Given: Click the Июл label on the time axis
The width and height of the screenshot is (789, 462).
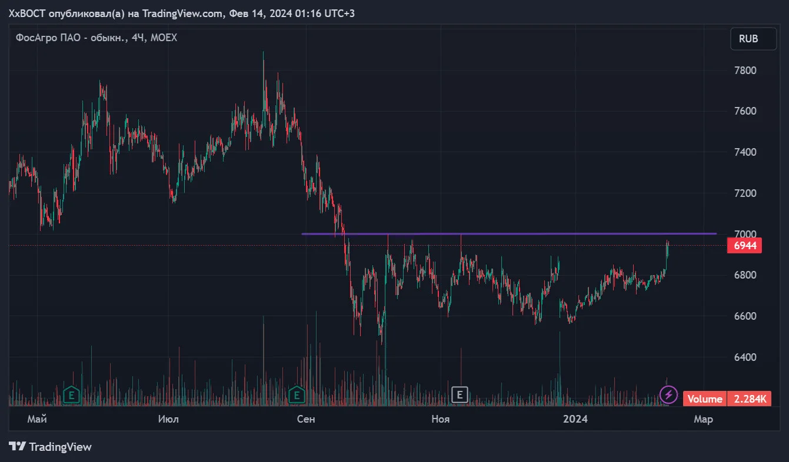Looking at the screenshot, I should [x=168, y=419].
